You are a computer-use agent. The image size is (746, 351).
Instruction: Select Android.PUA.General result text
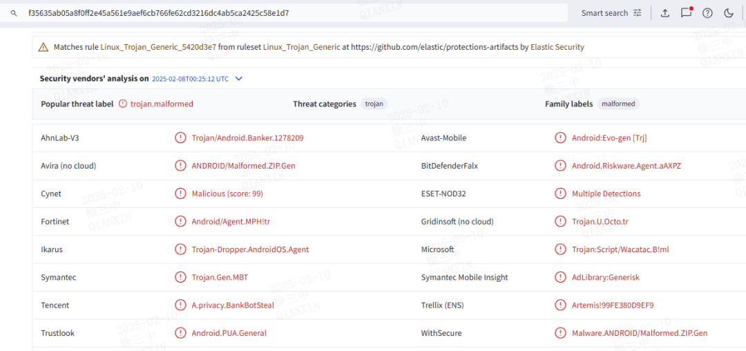(229, 333)
